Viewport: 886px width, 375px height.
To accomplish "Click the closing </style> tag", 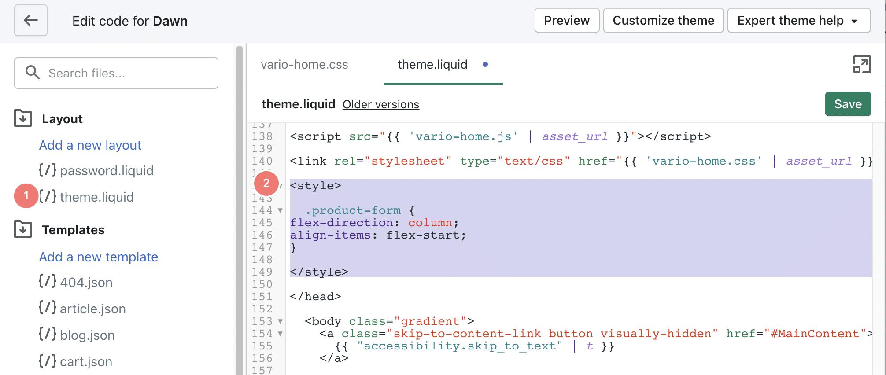I will point(319,272).
